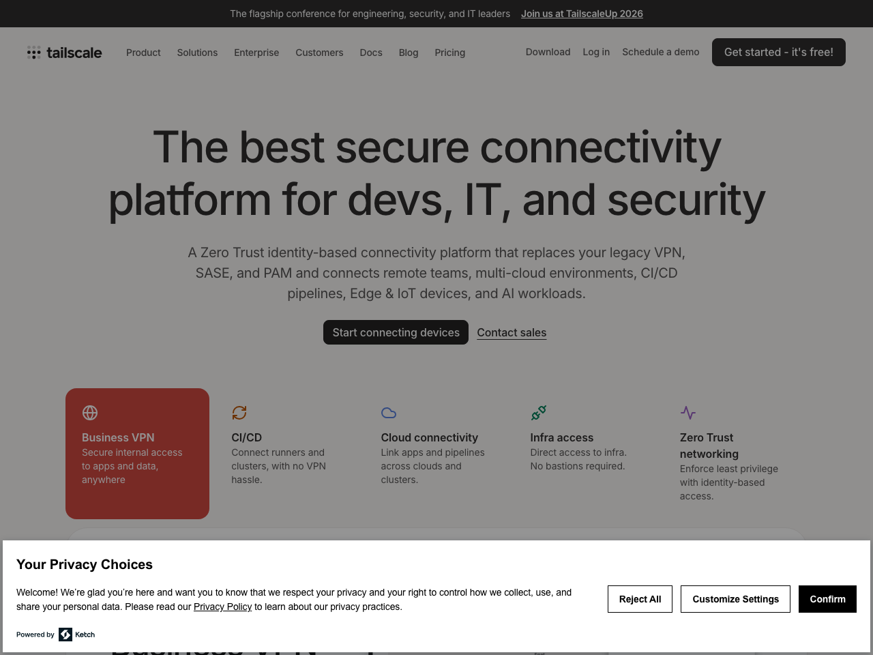Click the CI/CD refresh arrows icon
This screenshot has width=873, height=655.
click(x=239, y=413)
